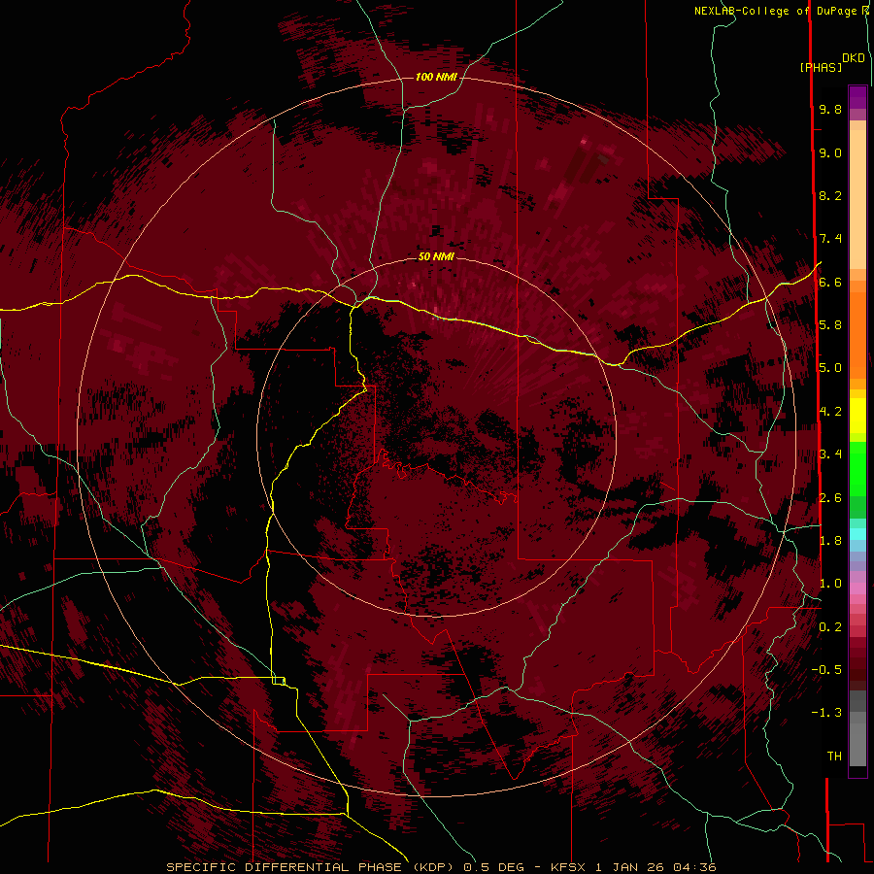Click the 9.0 scale value
Viewport: 874px width, 874px height.
(x=830, y=152)
